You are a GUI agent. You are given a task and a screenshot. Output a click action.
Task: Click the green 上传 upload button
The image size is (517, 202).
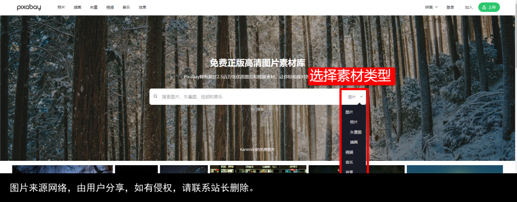click(x=489, y=7)
